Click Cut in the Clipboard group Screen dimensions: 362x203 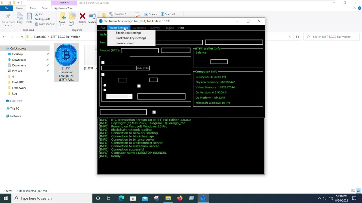(x=39, y=14)
